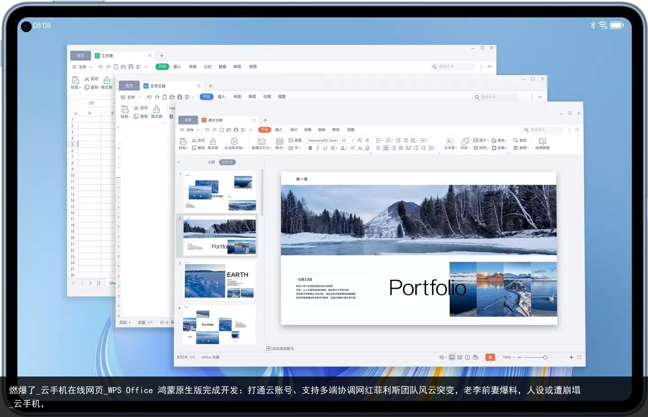Open the Design (设计) tab in presentation
Viewport: 648px width, 417px height.
(293, 130)
